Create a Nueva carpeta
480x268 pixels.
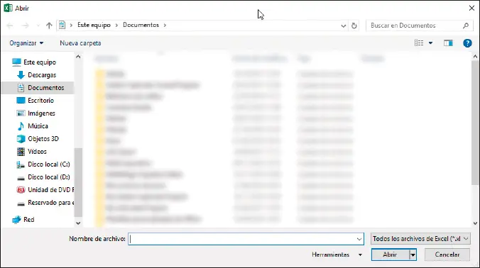click(80, 43)
